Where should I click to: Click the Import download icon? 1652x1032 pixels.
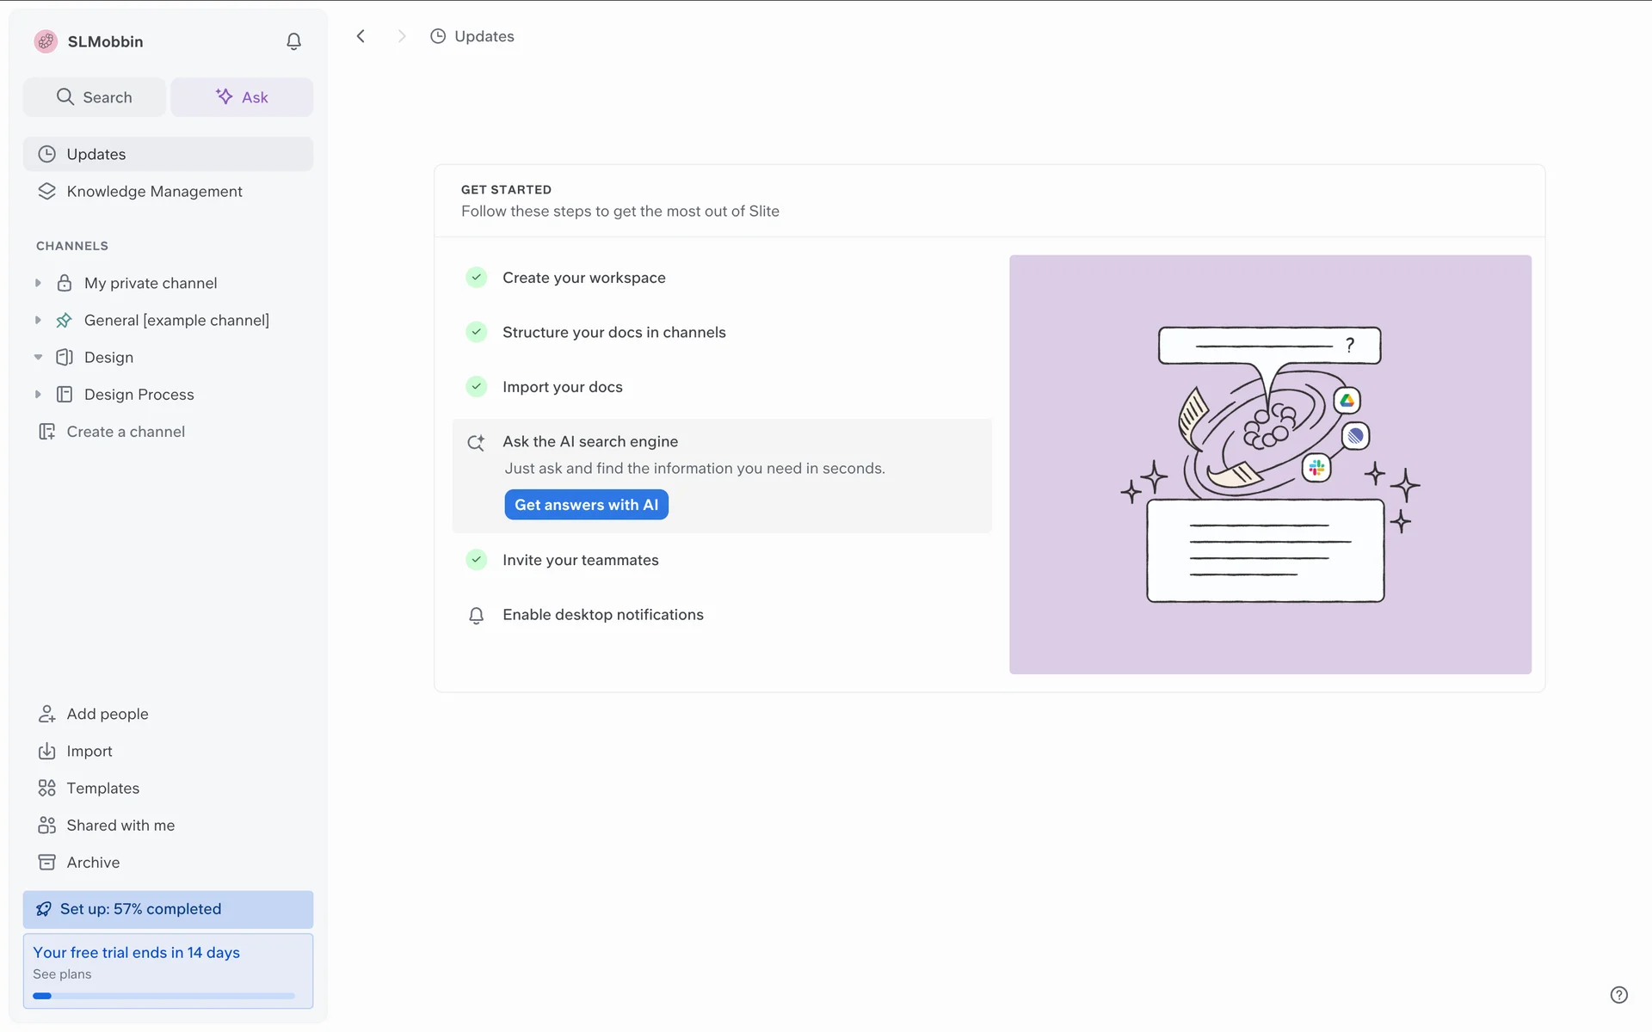click(46, 751)
